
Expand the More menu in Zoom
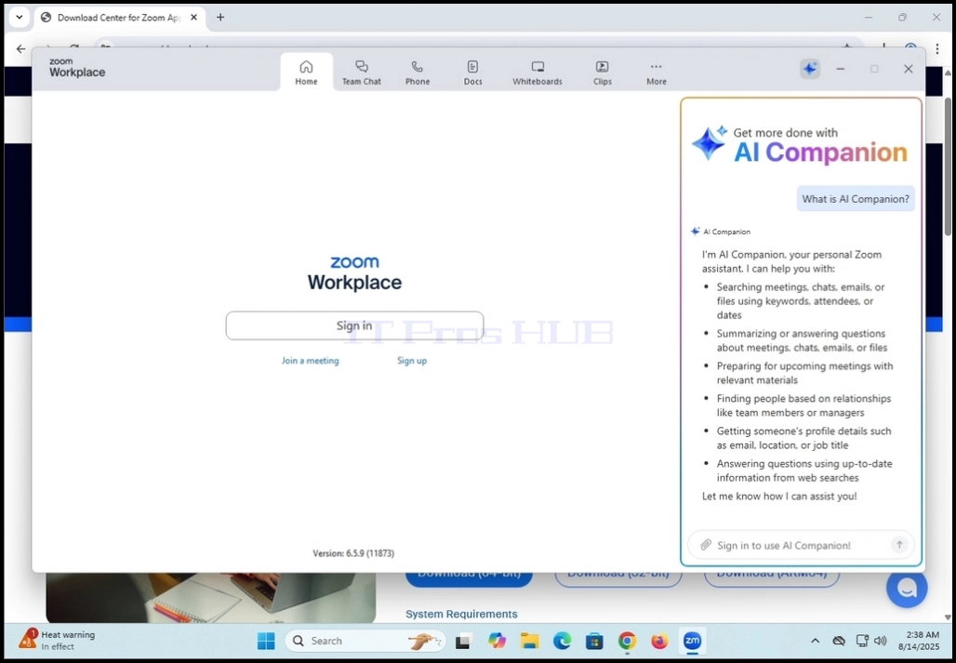pos(656,73)
